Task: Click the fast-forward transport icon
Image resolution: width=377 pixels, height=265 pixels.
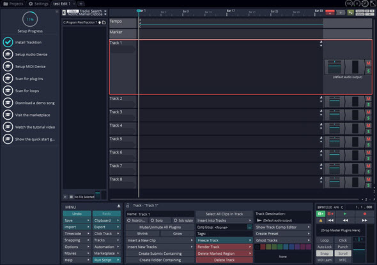Action: click(364, 220)
